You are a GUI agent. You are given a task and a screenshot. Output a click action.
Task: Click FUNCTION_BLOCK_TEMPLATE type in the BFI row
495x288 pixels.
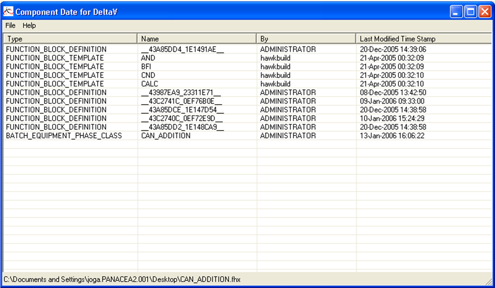pos(55,67)
